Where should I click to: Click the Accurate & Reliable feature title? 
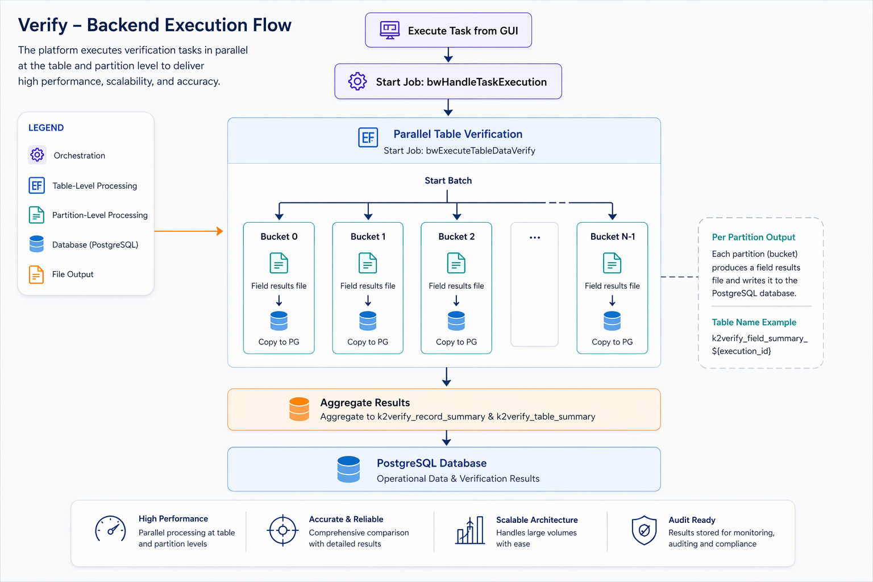(x=346, y=519)
